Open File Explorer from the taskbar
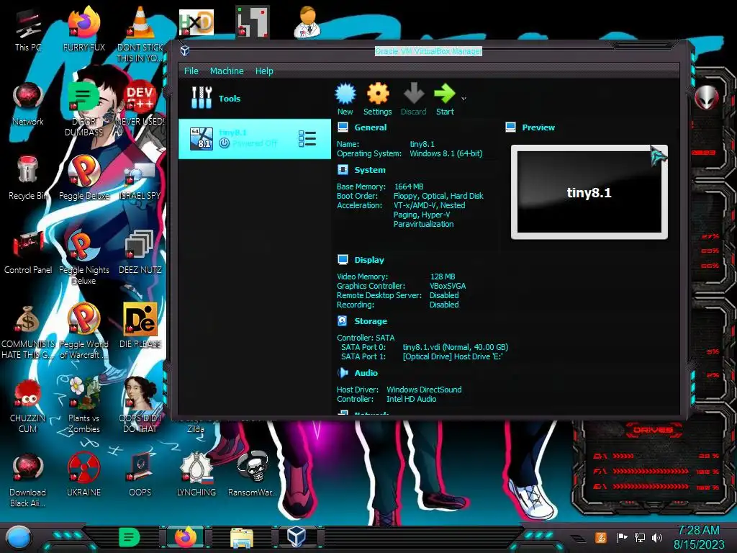 (242, 537)
